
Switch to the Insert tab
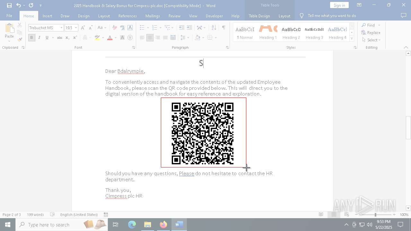tap(47, 16)
